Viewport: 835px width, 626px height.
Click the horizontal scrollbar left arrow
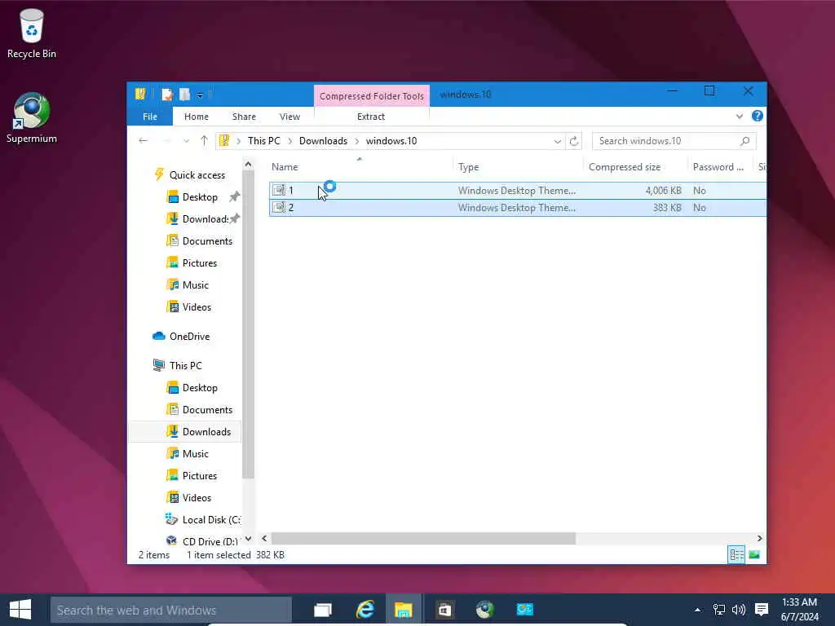(x=264, y=539)
